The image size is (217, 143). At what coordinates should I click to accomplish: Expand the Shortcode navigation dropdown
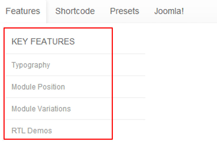click(x=75, y=11)
